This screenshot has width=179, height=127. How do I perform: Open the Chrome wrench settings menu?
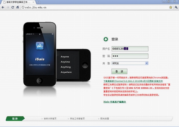[x=176, y=7]
